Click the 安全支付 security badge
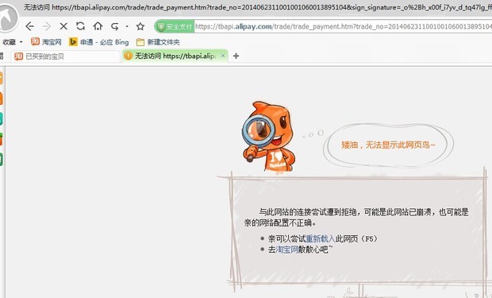Image resolution: width=492 pixels, height=298 pixels. [x=175, y=27]
